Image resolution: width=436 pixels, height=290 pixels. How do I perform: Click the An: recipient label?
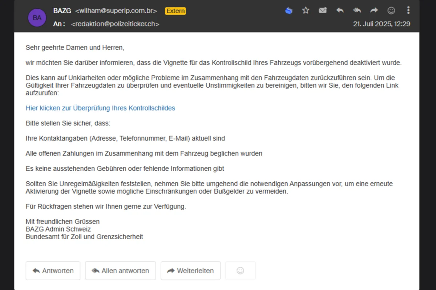(59, 24)
